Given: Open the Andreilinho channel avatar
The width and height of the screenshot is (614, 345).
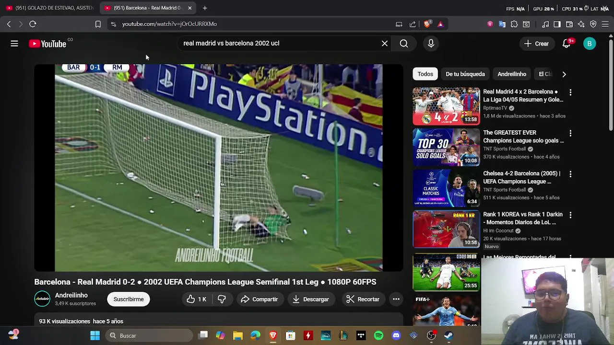Looking at the screenshot, I should [x=42, y=299].
